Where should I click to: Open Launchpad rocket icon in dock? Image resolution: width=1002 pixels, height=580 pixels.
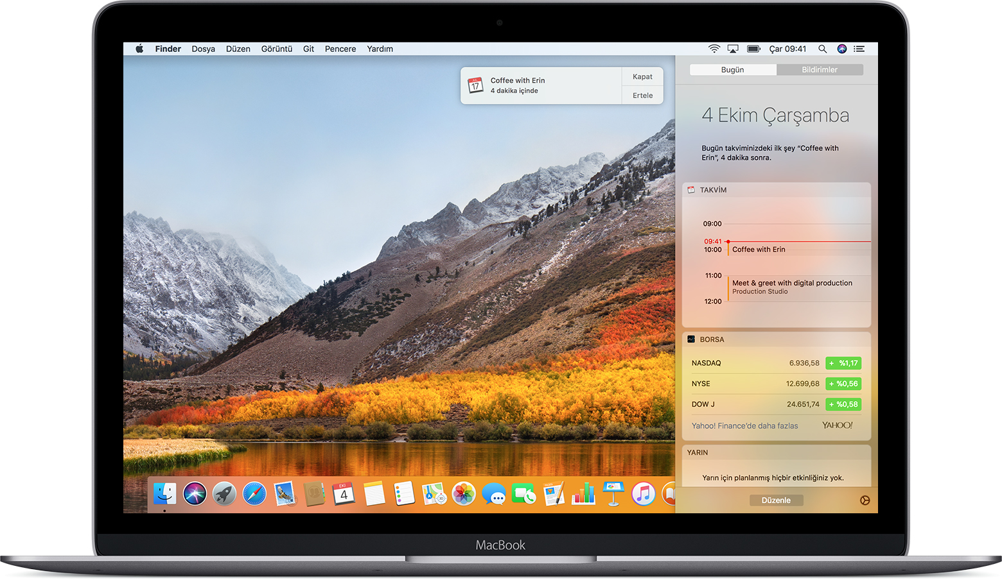click(x=225, y=494)
